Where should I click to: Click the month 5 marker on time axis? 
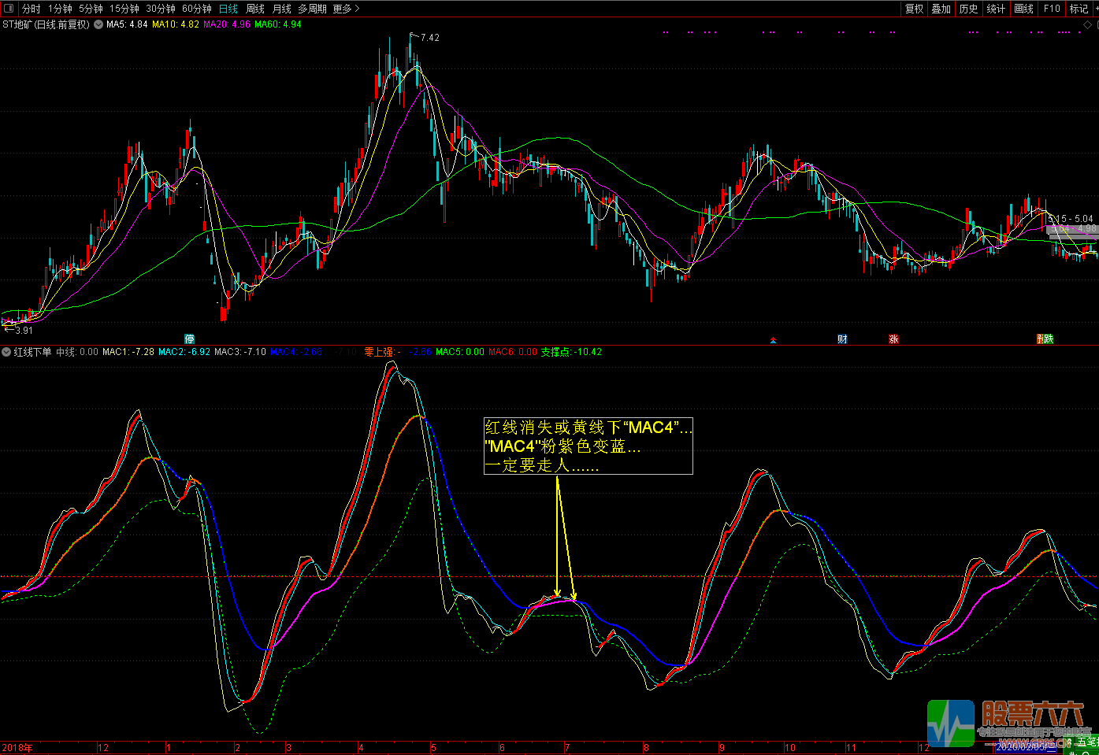pos(433,748)
